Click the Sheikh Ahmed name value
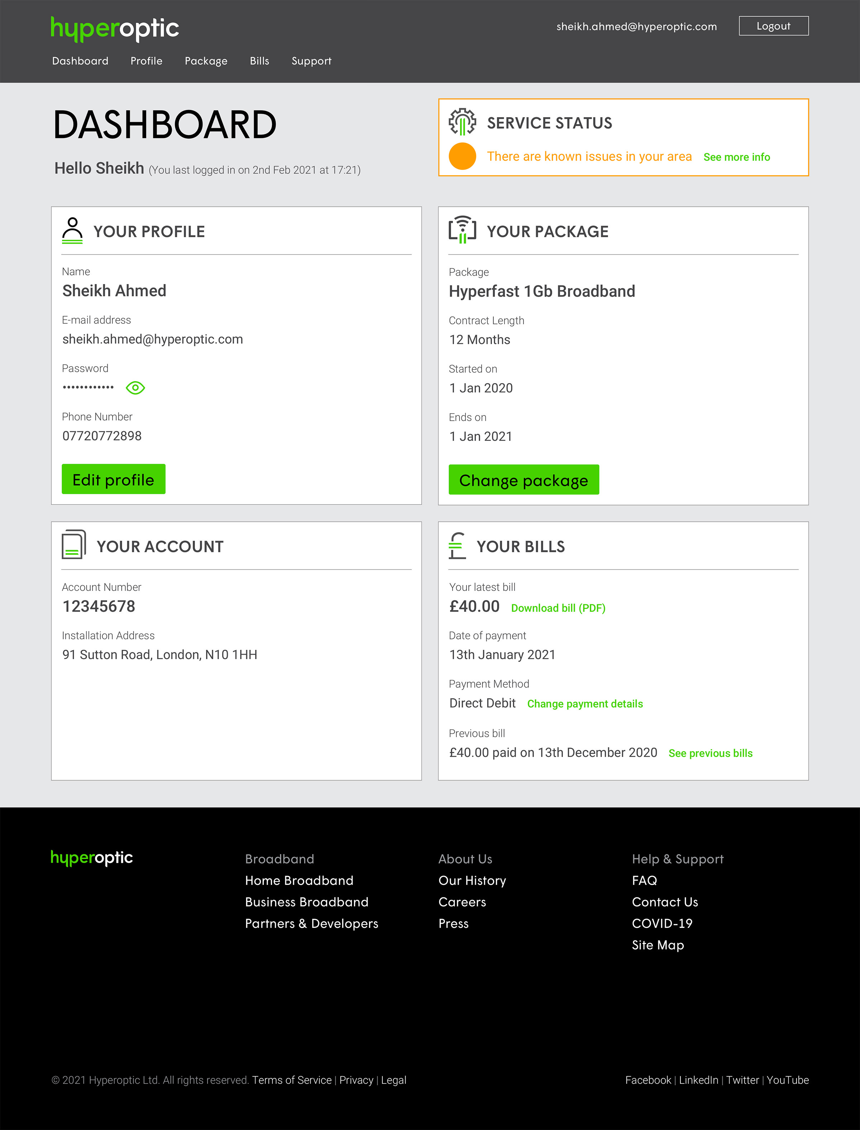This screenshot has height=1130, width=860. click(114, 291)
